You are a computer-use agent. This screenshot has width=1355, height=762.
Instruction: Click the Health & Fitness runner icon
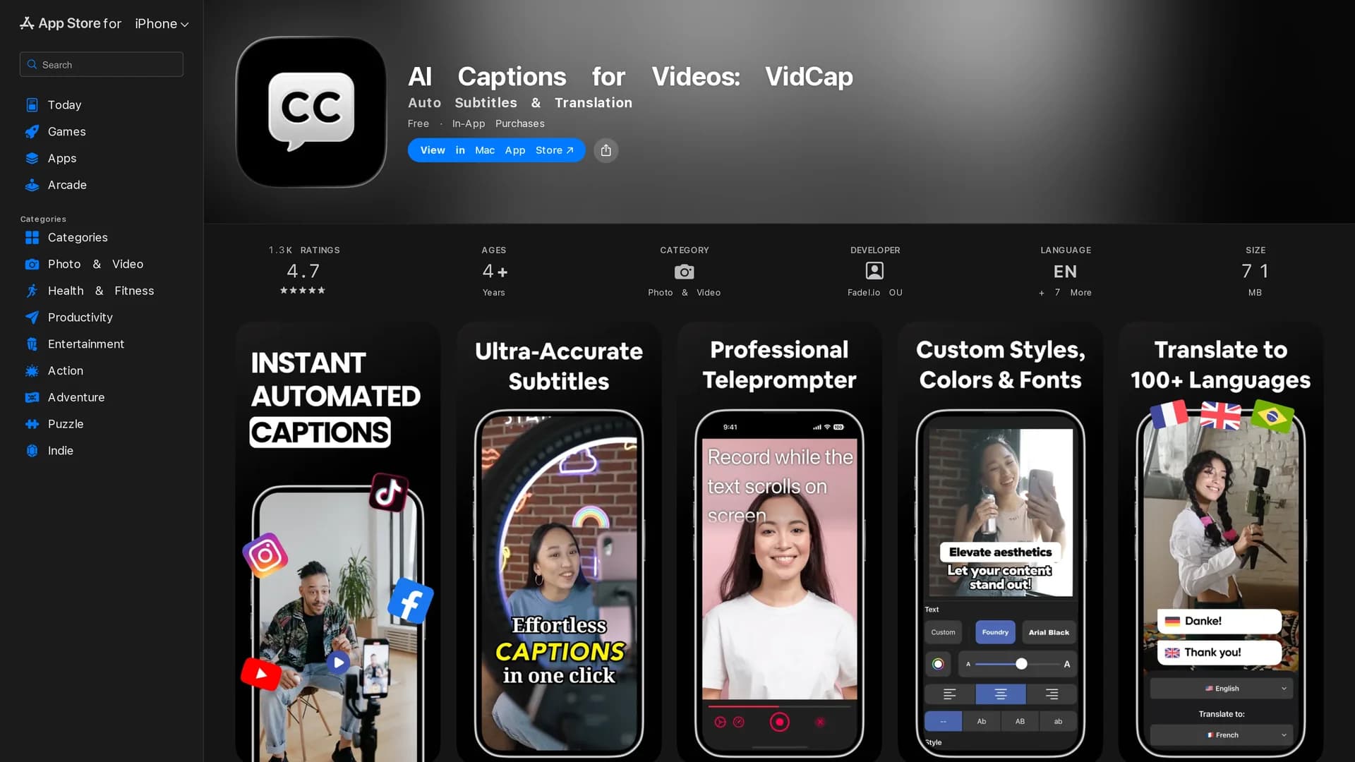click(32, 291)
